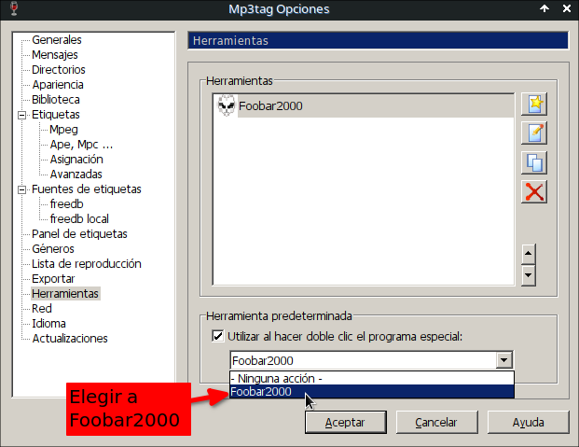Select the Asignación tree entry
The image size is (579, 447).
76,160
